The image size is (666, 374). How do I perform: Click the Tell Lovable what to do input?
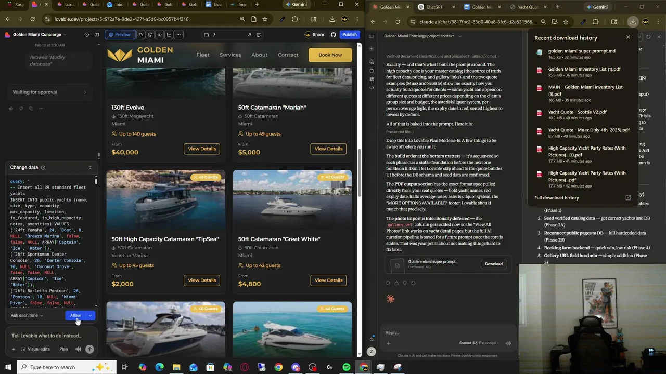point(50,336)
